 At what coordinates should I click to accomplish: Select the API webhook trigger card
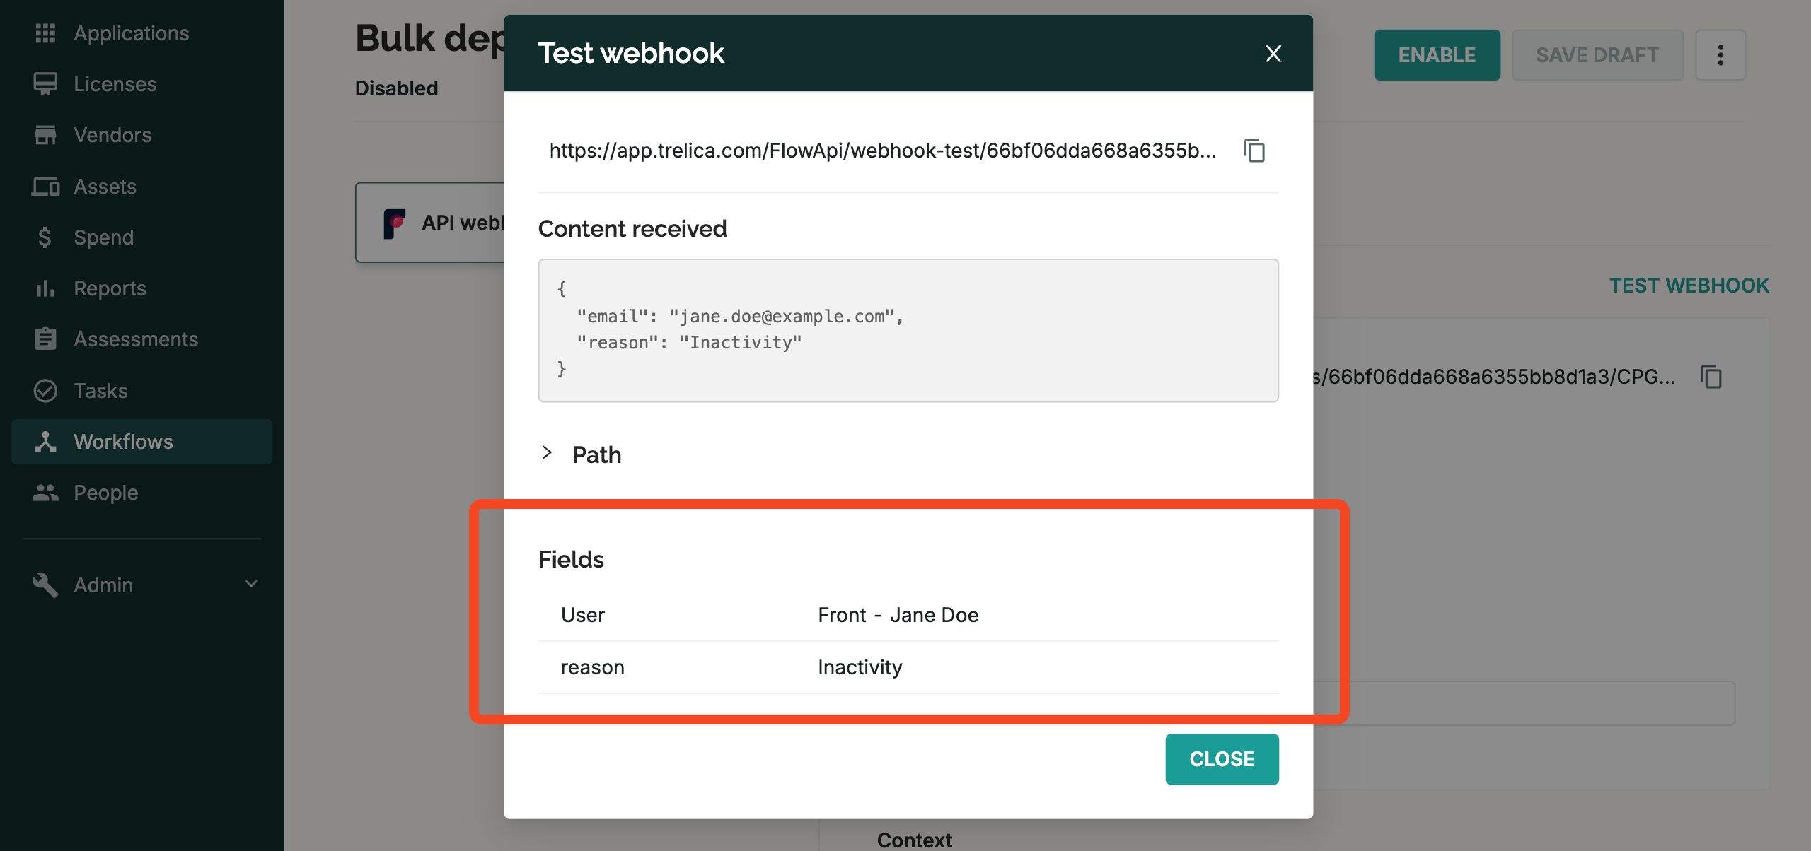coord(430,223)
